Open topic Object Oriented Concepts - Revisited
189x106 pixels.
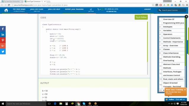tap(172, 85)
